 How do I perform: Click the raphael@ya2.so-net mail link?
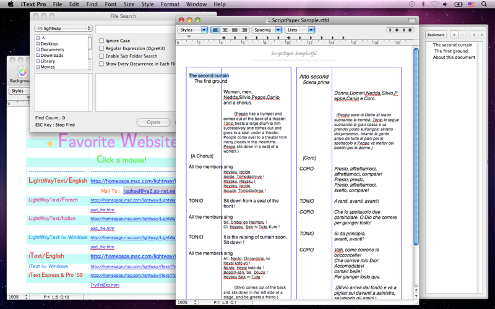[x=149, y=191]
